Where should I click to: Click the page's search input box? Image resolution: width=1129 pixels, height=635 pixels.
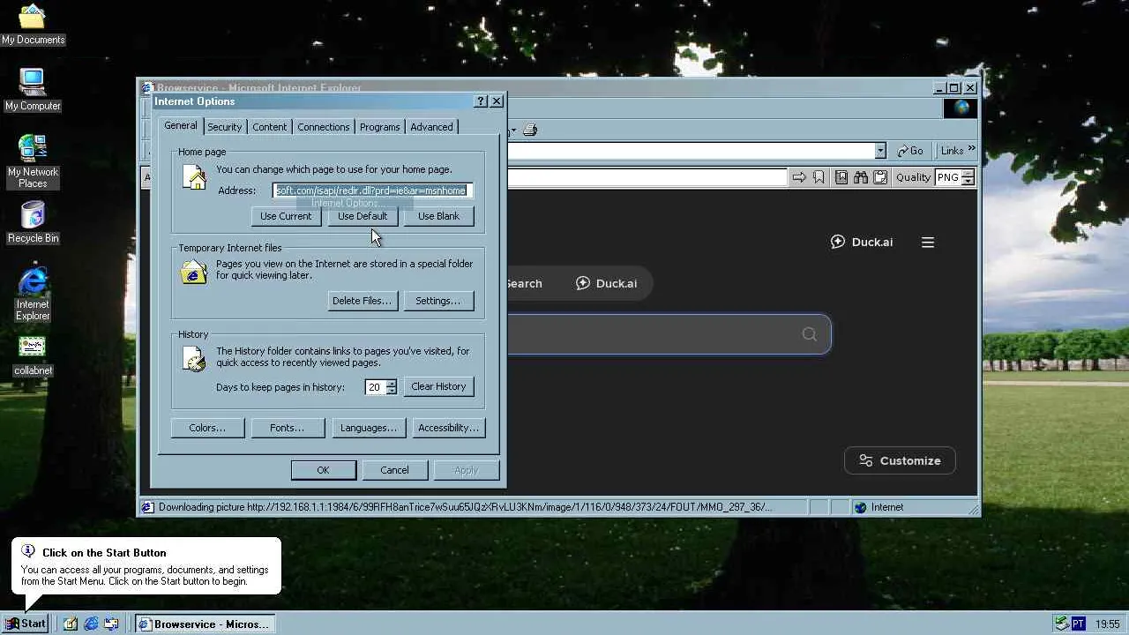click(x=669, y=334)
